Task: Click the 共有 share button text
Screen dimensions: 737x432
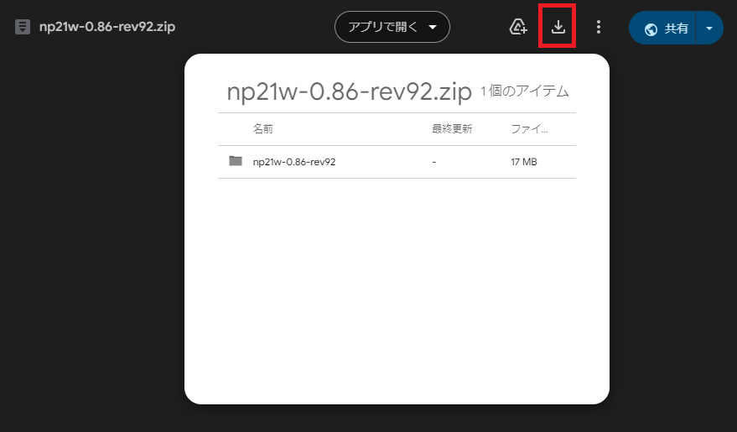Action: pos(676,29)
